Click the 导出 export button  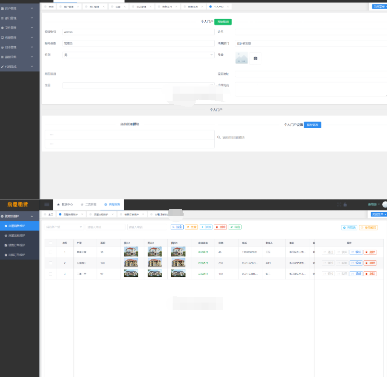pyautogui.click(x=235, y=227)
